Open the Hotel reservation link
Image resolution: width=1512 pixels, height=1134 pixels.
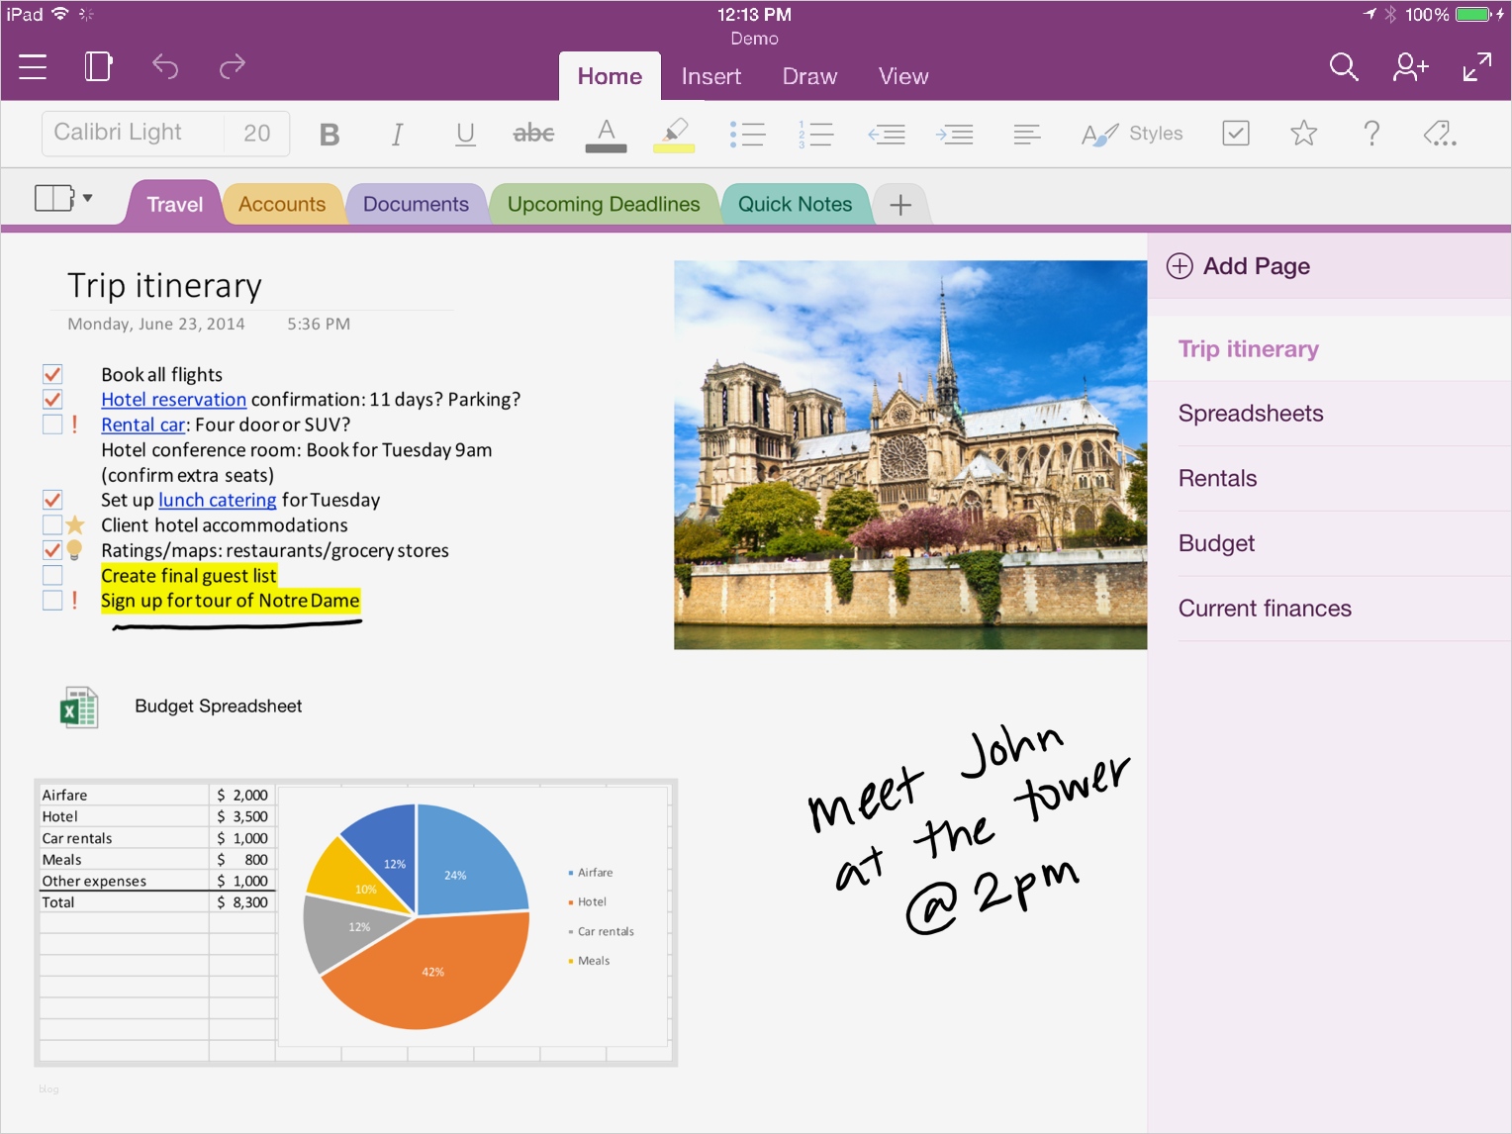pos(173,399)
